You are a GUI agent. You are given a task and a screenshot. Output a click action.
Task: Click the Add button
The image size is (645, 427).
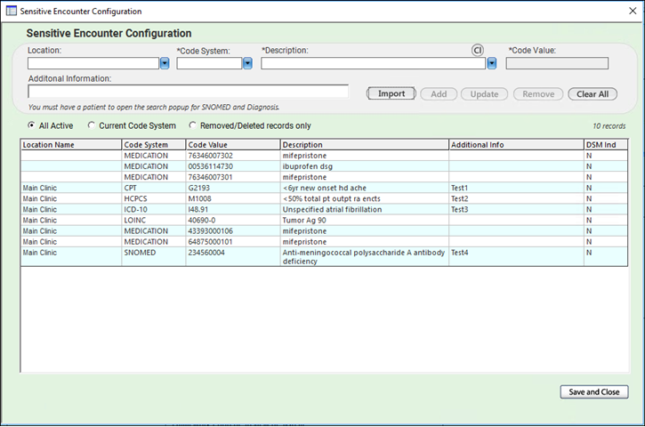click(x=439, y=94)
